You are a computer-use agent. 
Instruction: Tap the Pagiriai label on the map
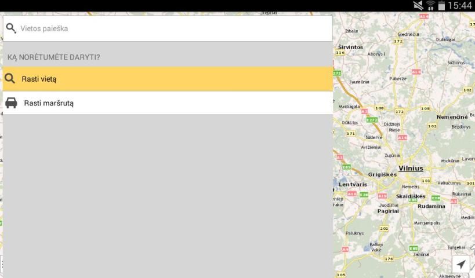(x=388, y=211)
